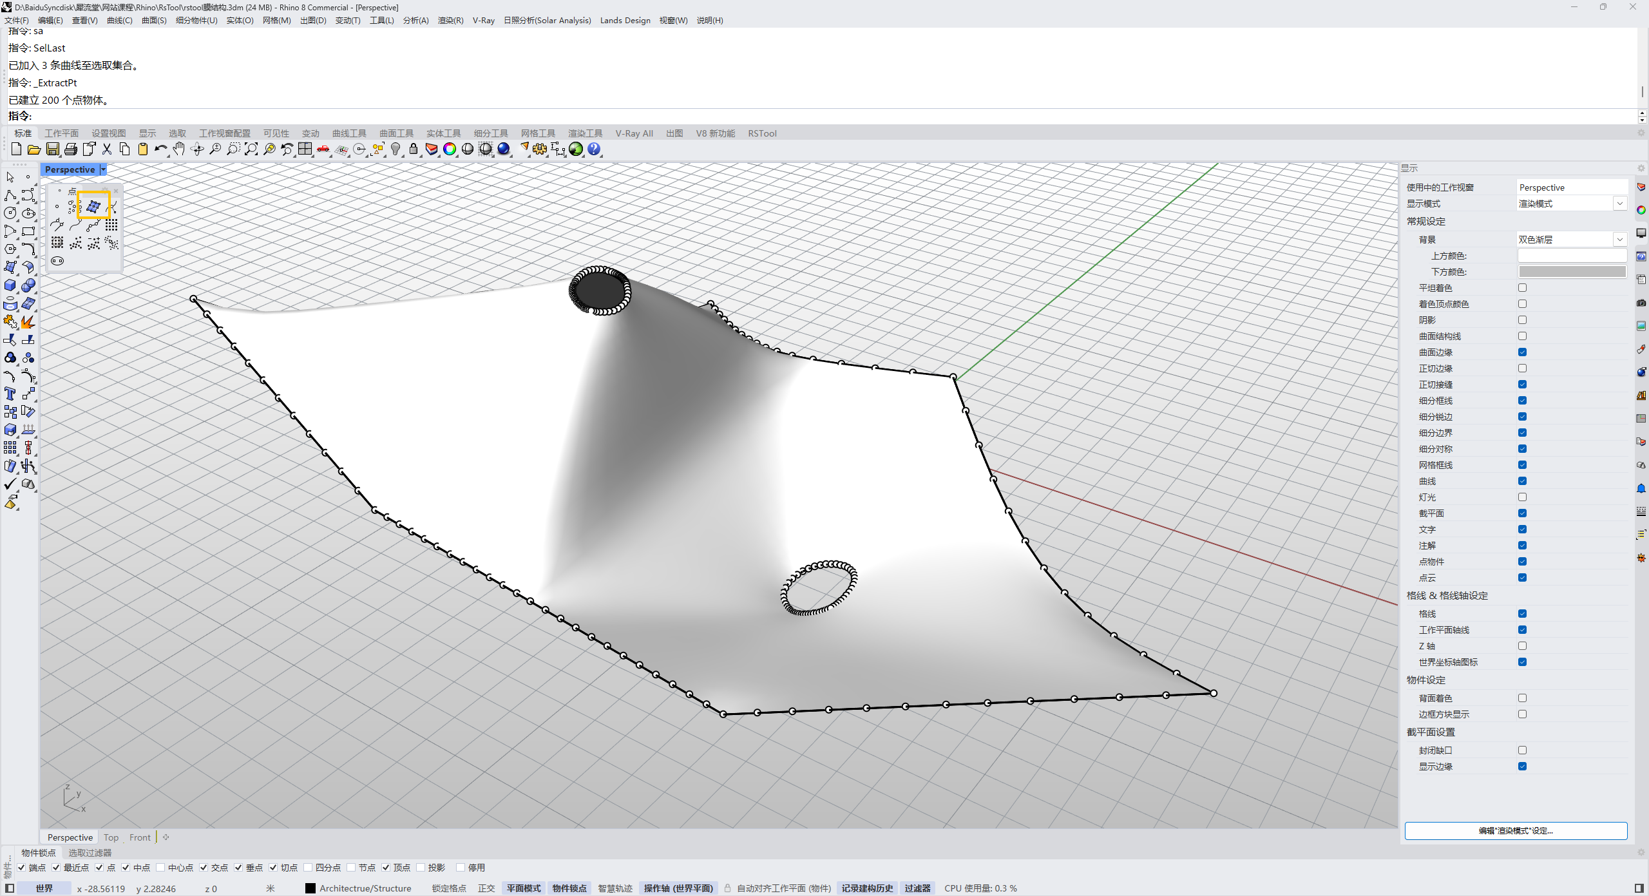This screenshot has height=896, width=1649.
Task: Click the blue Help question icon
Action: point(594,149)
